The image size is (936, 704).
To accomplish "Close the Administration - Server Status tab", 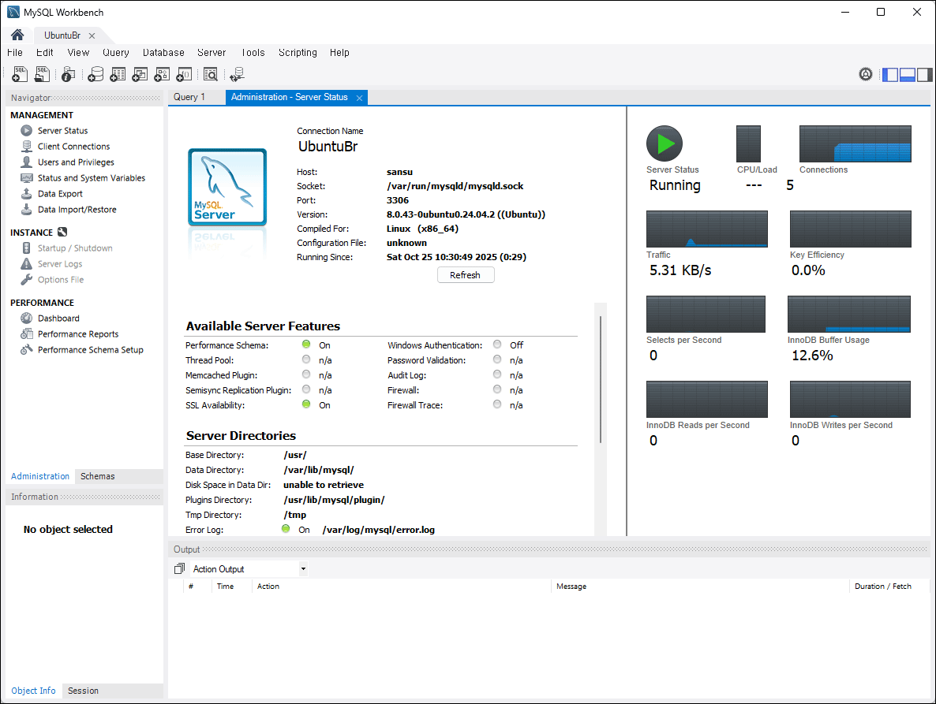I will pyautogui.click(x=359, y=98).
